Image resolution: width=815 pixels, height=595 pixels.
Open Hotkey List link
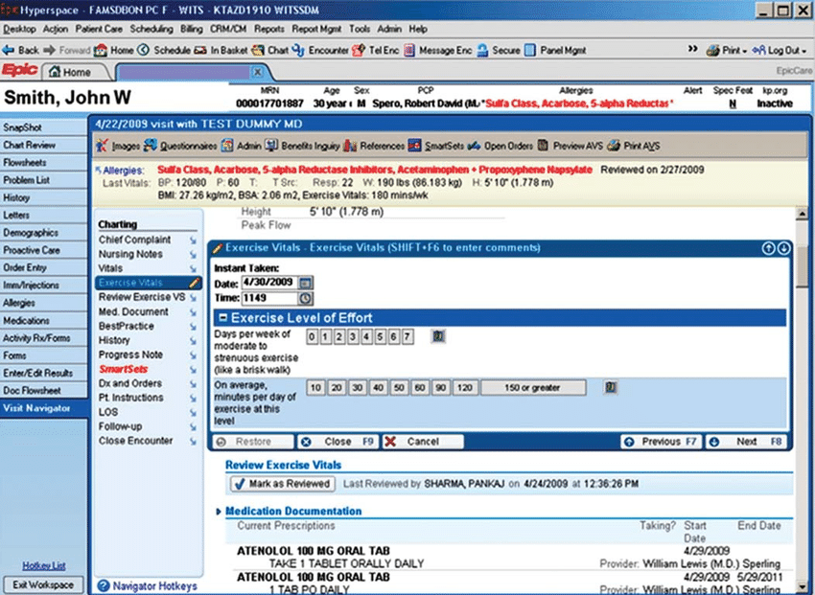point(44,566)
